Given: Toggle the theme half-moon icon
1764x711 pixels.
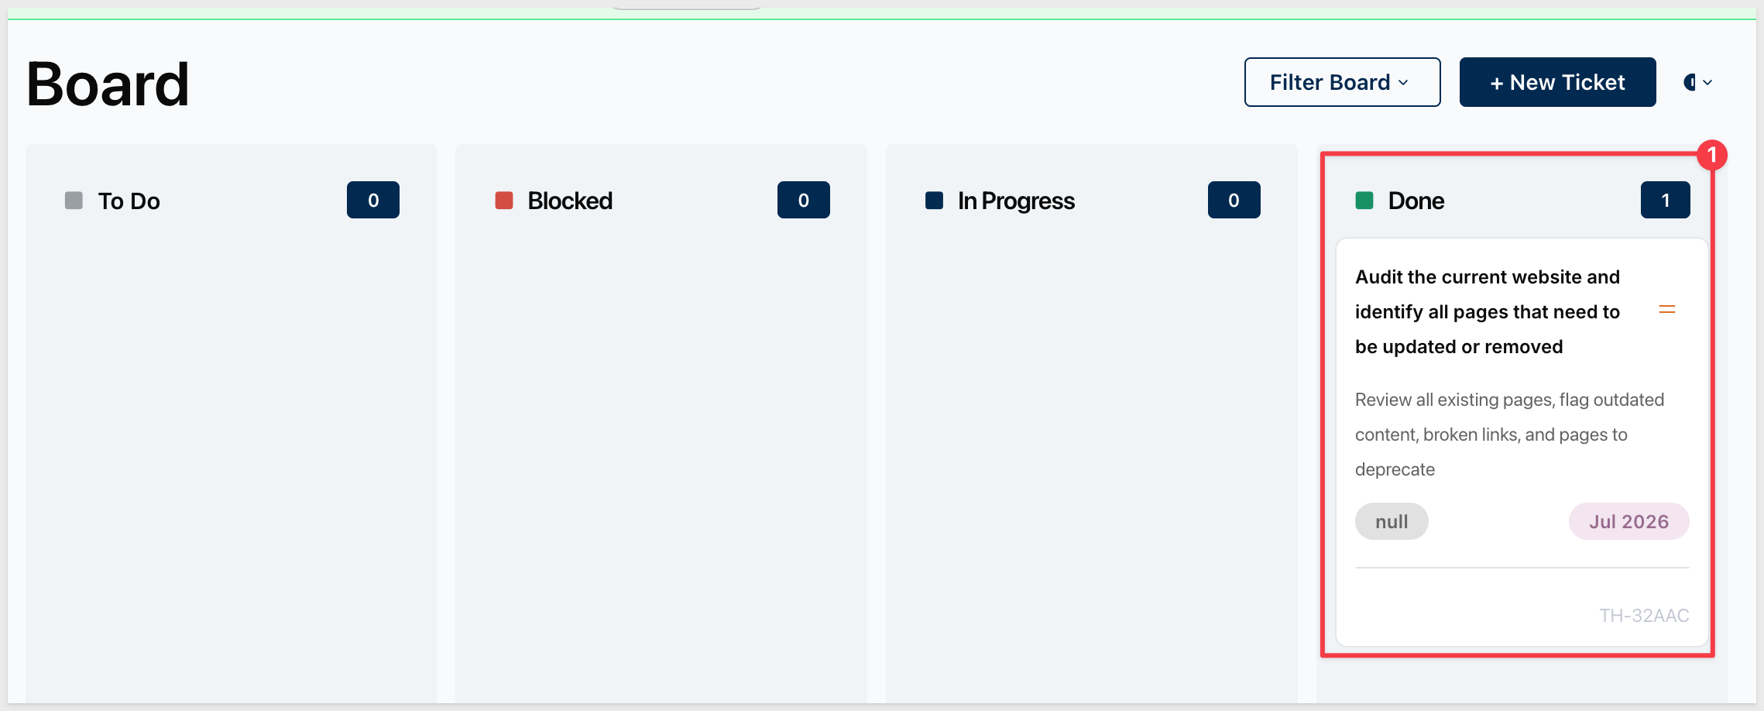Looking at the screenshot, I should tap(1690, 82).
